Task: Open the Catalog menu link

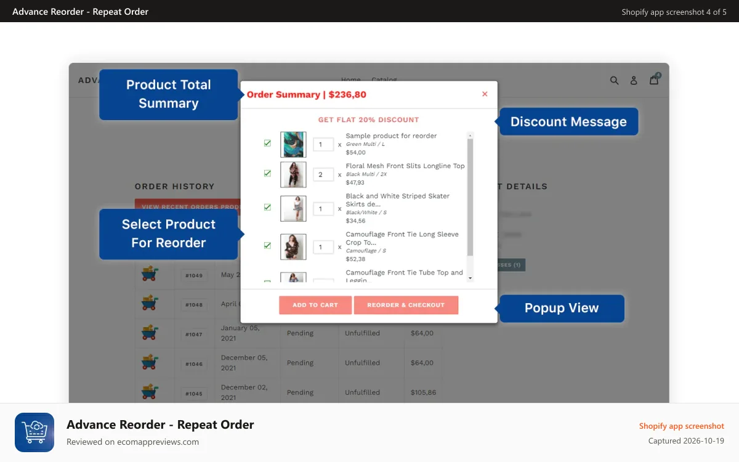Action: 384,80
